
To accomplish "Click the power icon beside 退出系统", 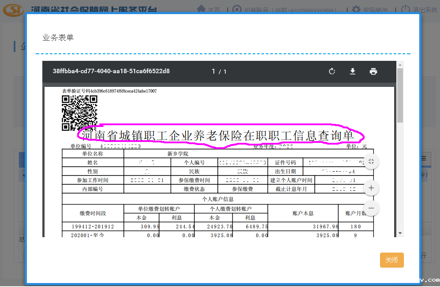I will (406, 9).
